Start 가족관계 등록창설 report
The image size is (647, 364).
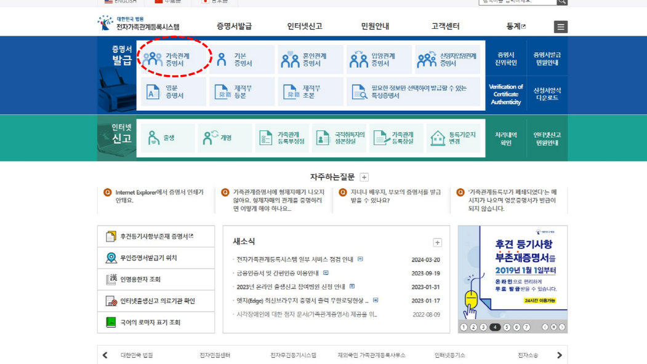pyautogui.click(x=396, y=138)
